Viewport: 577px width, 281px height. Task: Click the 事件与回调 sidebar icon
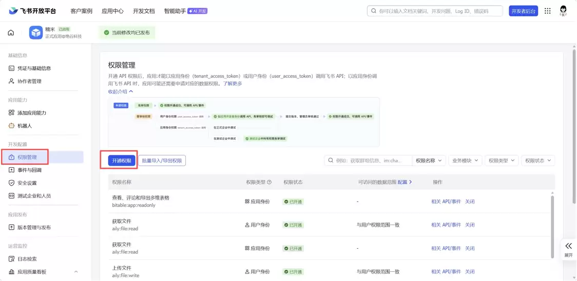click(11, 170)
